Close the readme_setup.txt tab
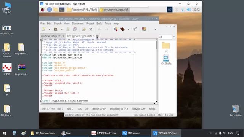Screen dimensions: 244x137 [x=63, y=36]
